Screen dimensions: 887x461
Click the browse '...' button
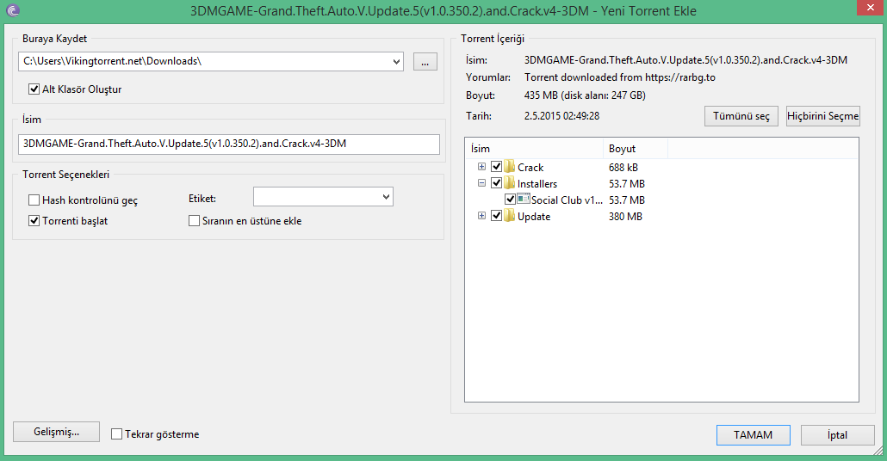tap(425, 62)
